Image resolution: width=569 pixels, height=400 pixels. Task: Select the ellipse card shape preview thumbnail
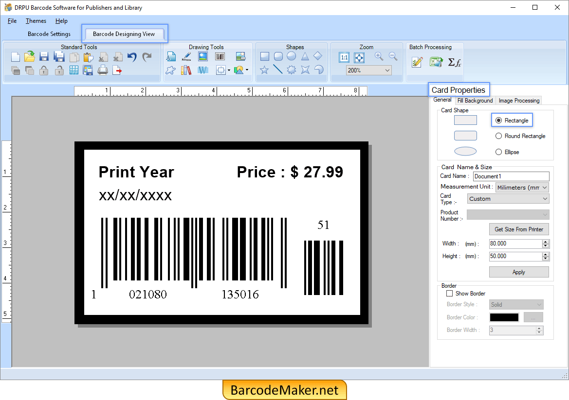[465, 151]
